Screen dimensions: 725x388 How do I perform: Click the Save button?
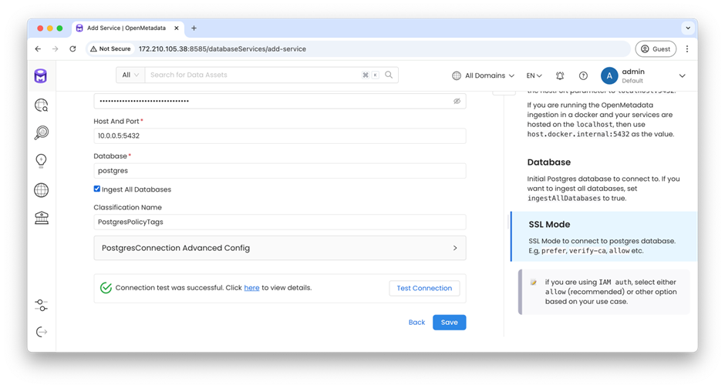(x=450, y=323)
